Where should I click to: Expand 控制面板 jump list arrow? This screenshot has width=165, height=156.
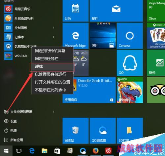point(53,28)
